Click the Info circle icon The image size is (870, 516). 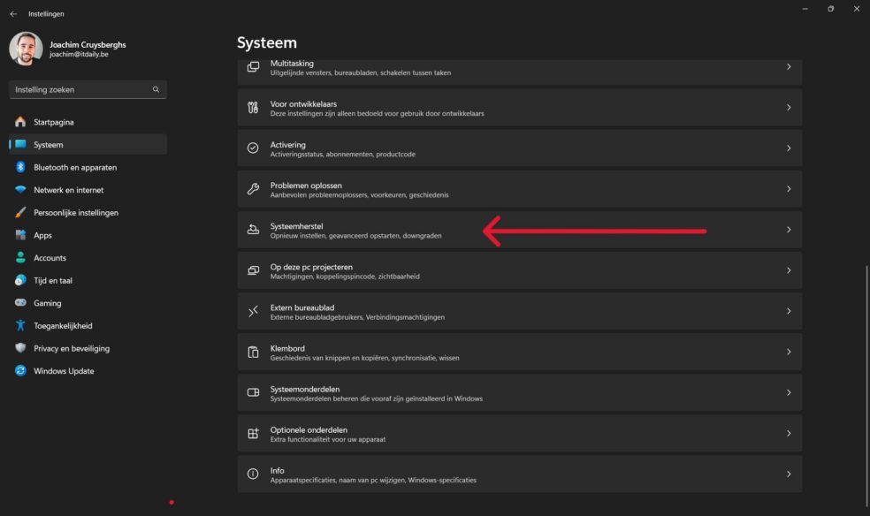253,474
